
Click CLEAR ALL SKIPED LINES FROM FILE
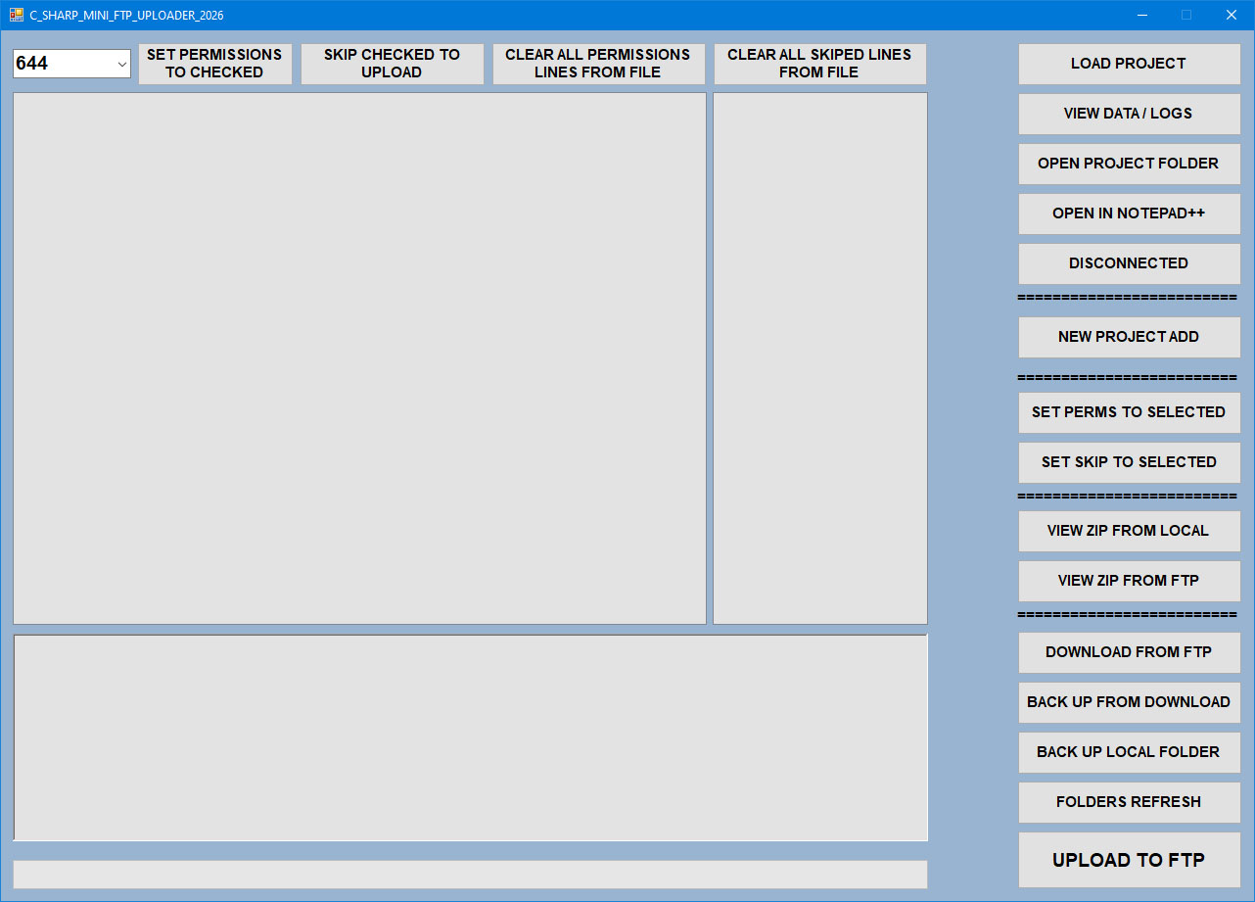[x=819, y=64]
